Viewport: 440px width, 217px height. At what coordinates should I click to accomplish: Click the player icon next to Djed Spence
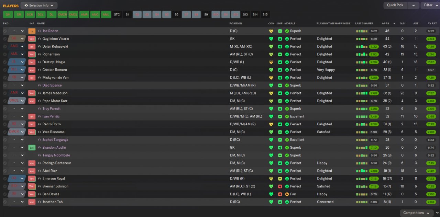(x=40, y=85)
